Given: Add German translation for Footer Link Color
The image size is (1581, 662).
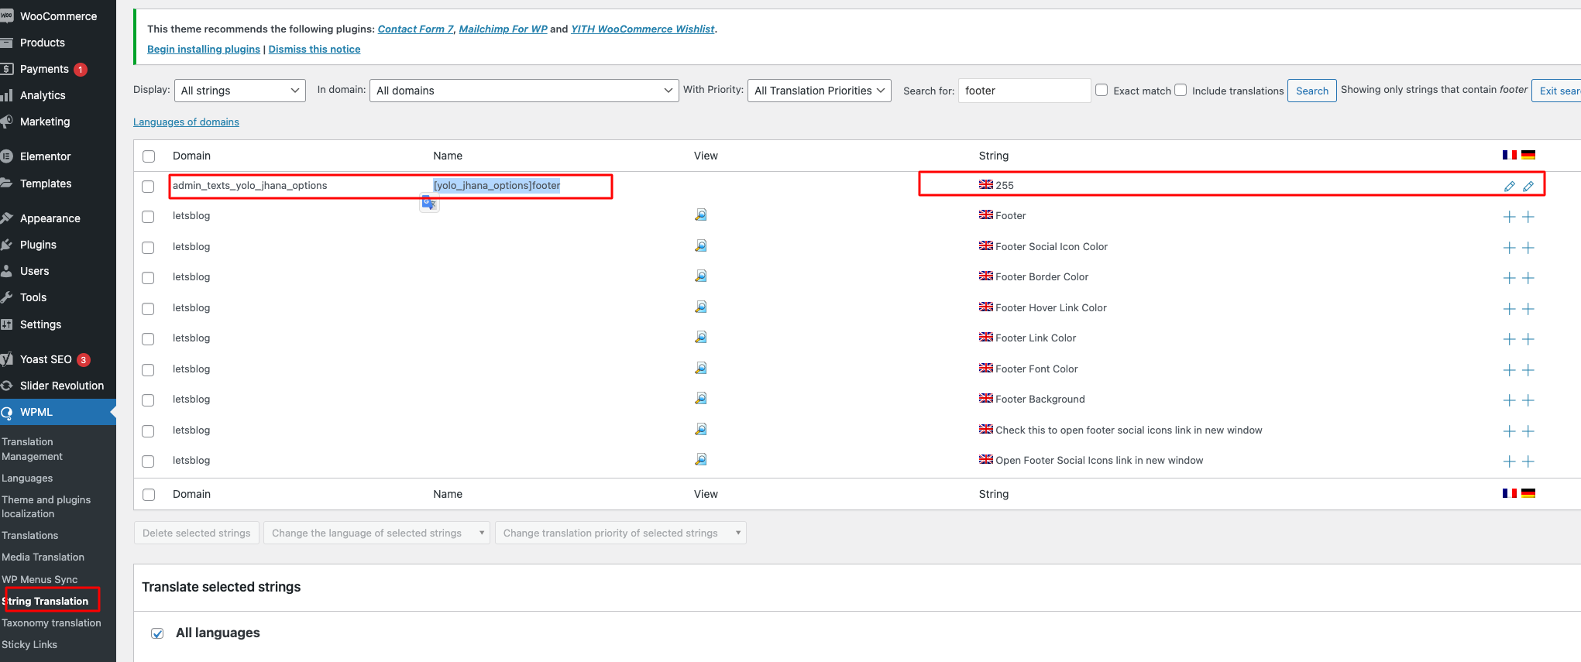Looking at the screenshot, I should coord(1528,339).
